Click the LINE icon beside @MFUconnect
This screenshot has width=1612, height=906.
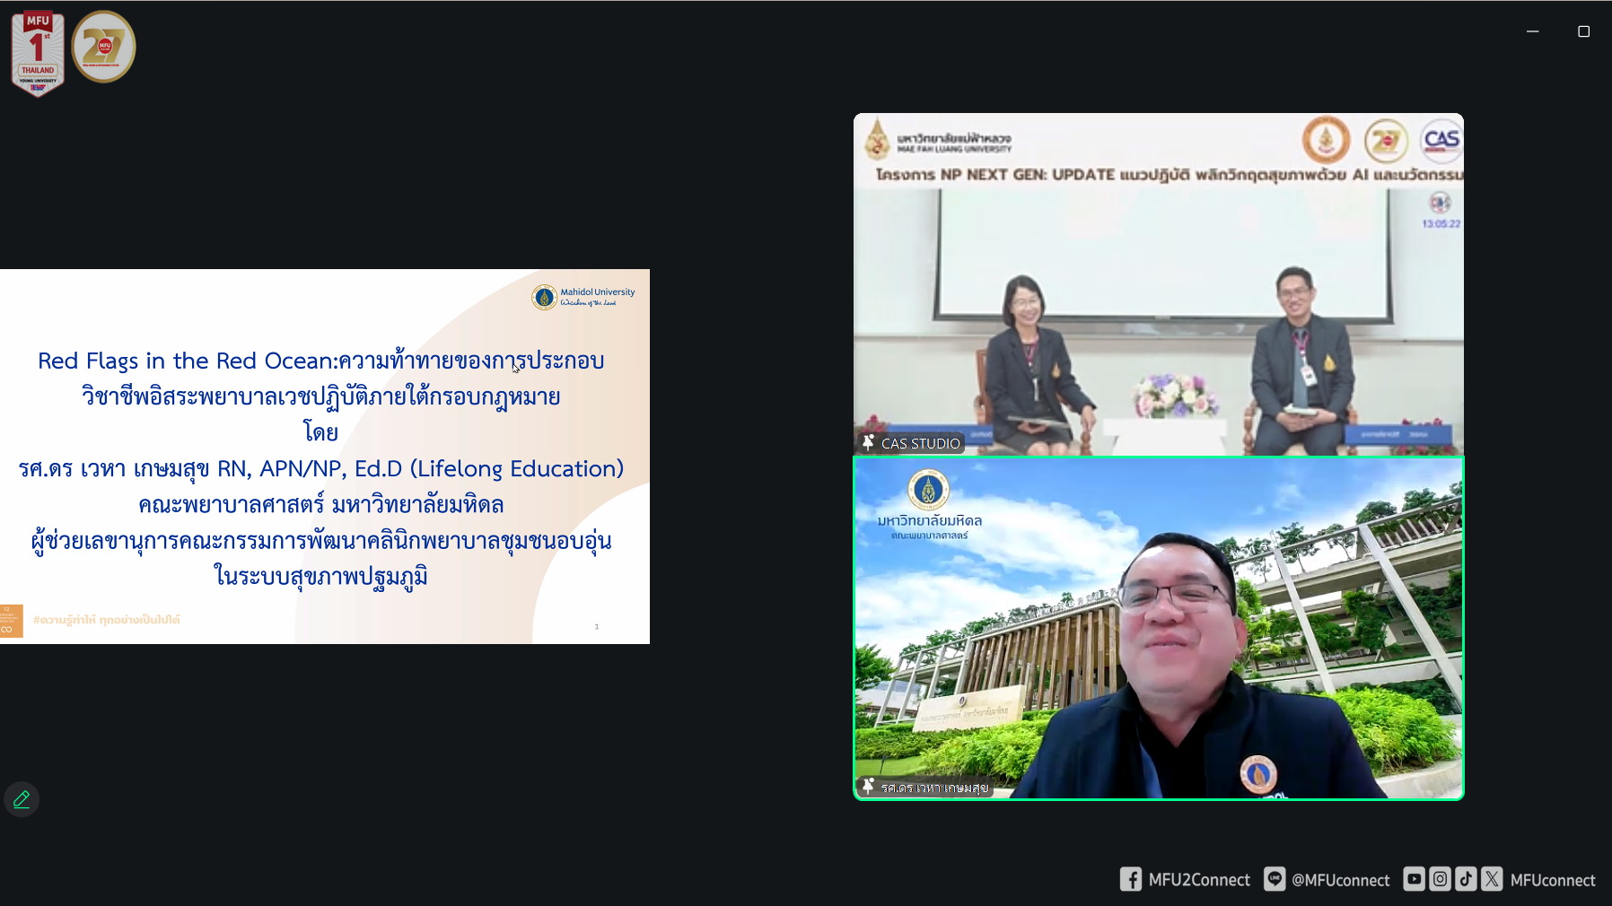click(x=1274, y=879)
